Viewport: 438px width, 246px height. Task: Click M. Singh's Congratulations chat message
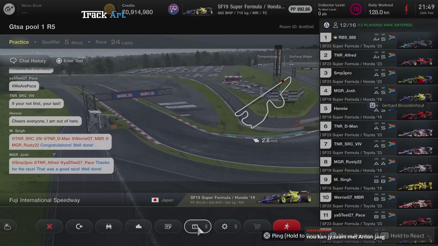(x=60, y=142)
